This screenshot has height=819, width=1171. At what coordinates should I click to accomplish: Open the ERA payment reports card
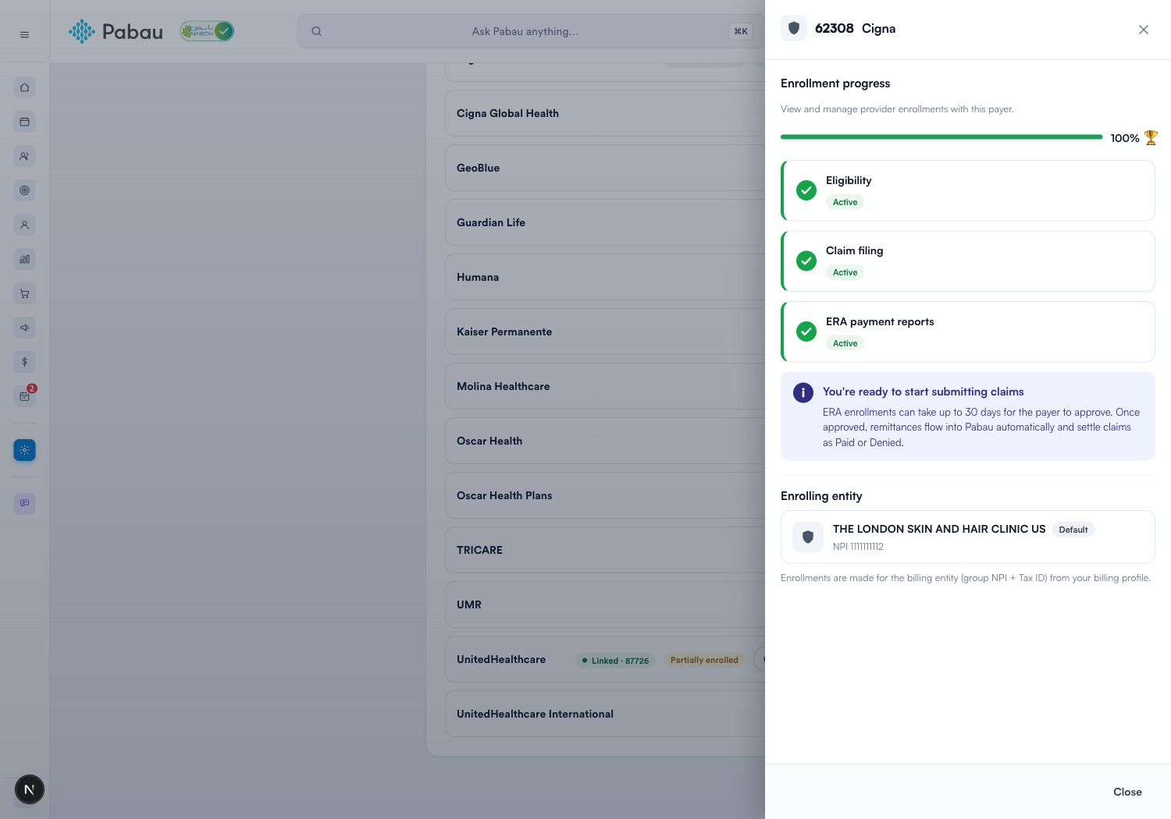[x=968, y=331]
